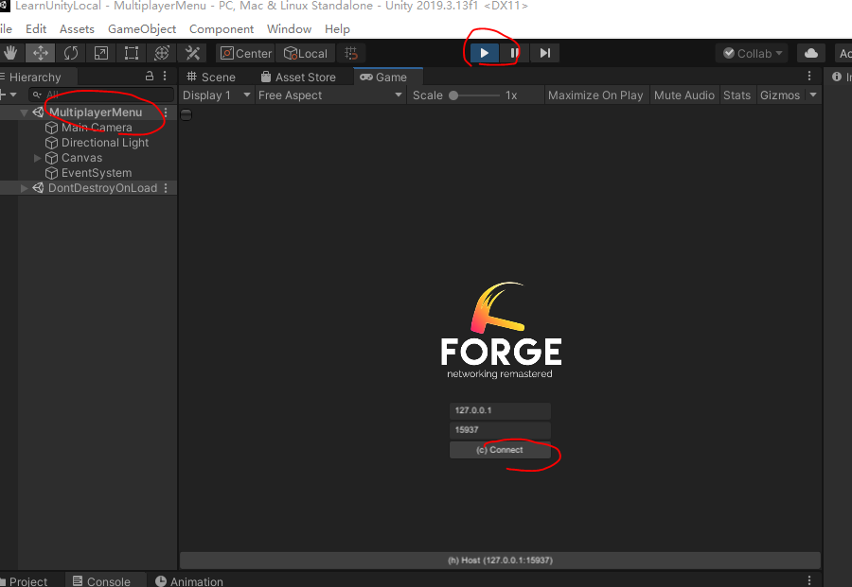Switch to Animation tab
Viewport: 852px width, 587px height.
(189, 580)
